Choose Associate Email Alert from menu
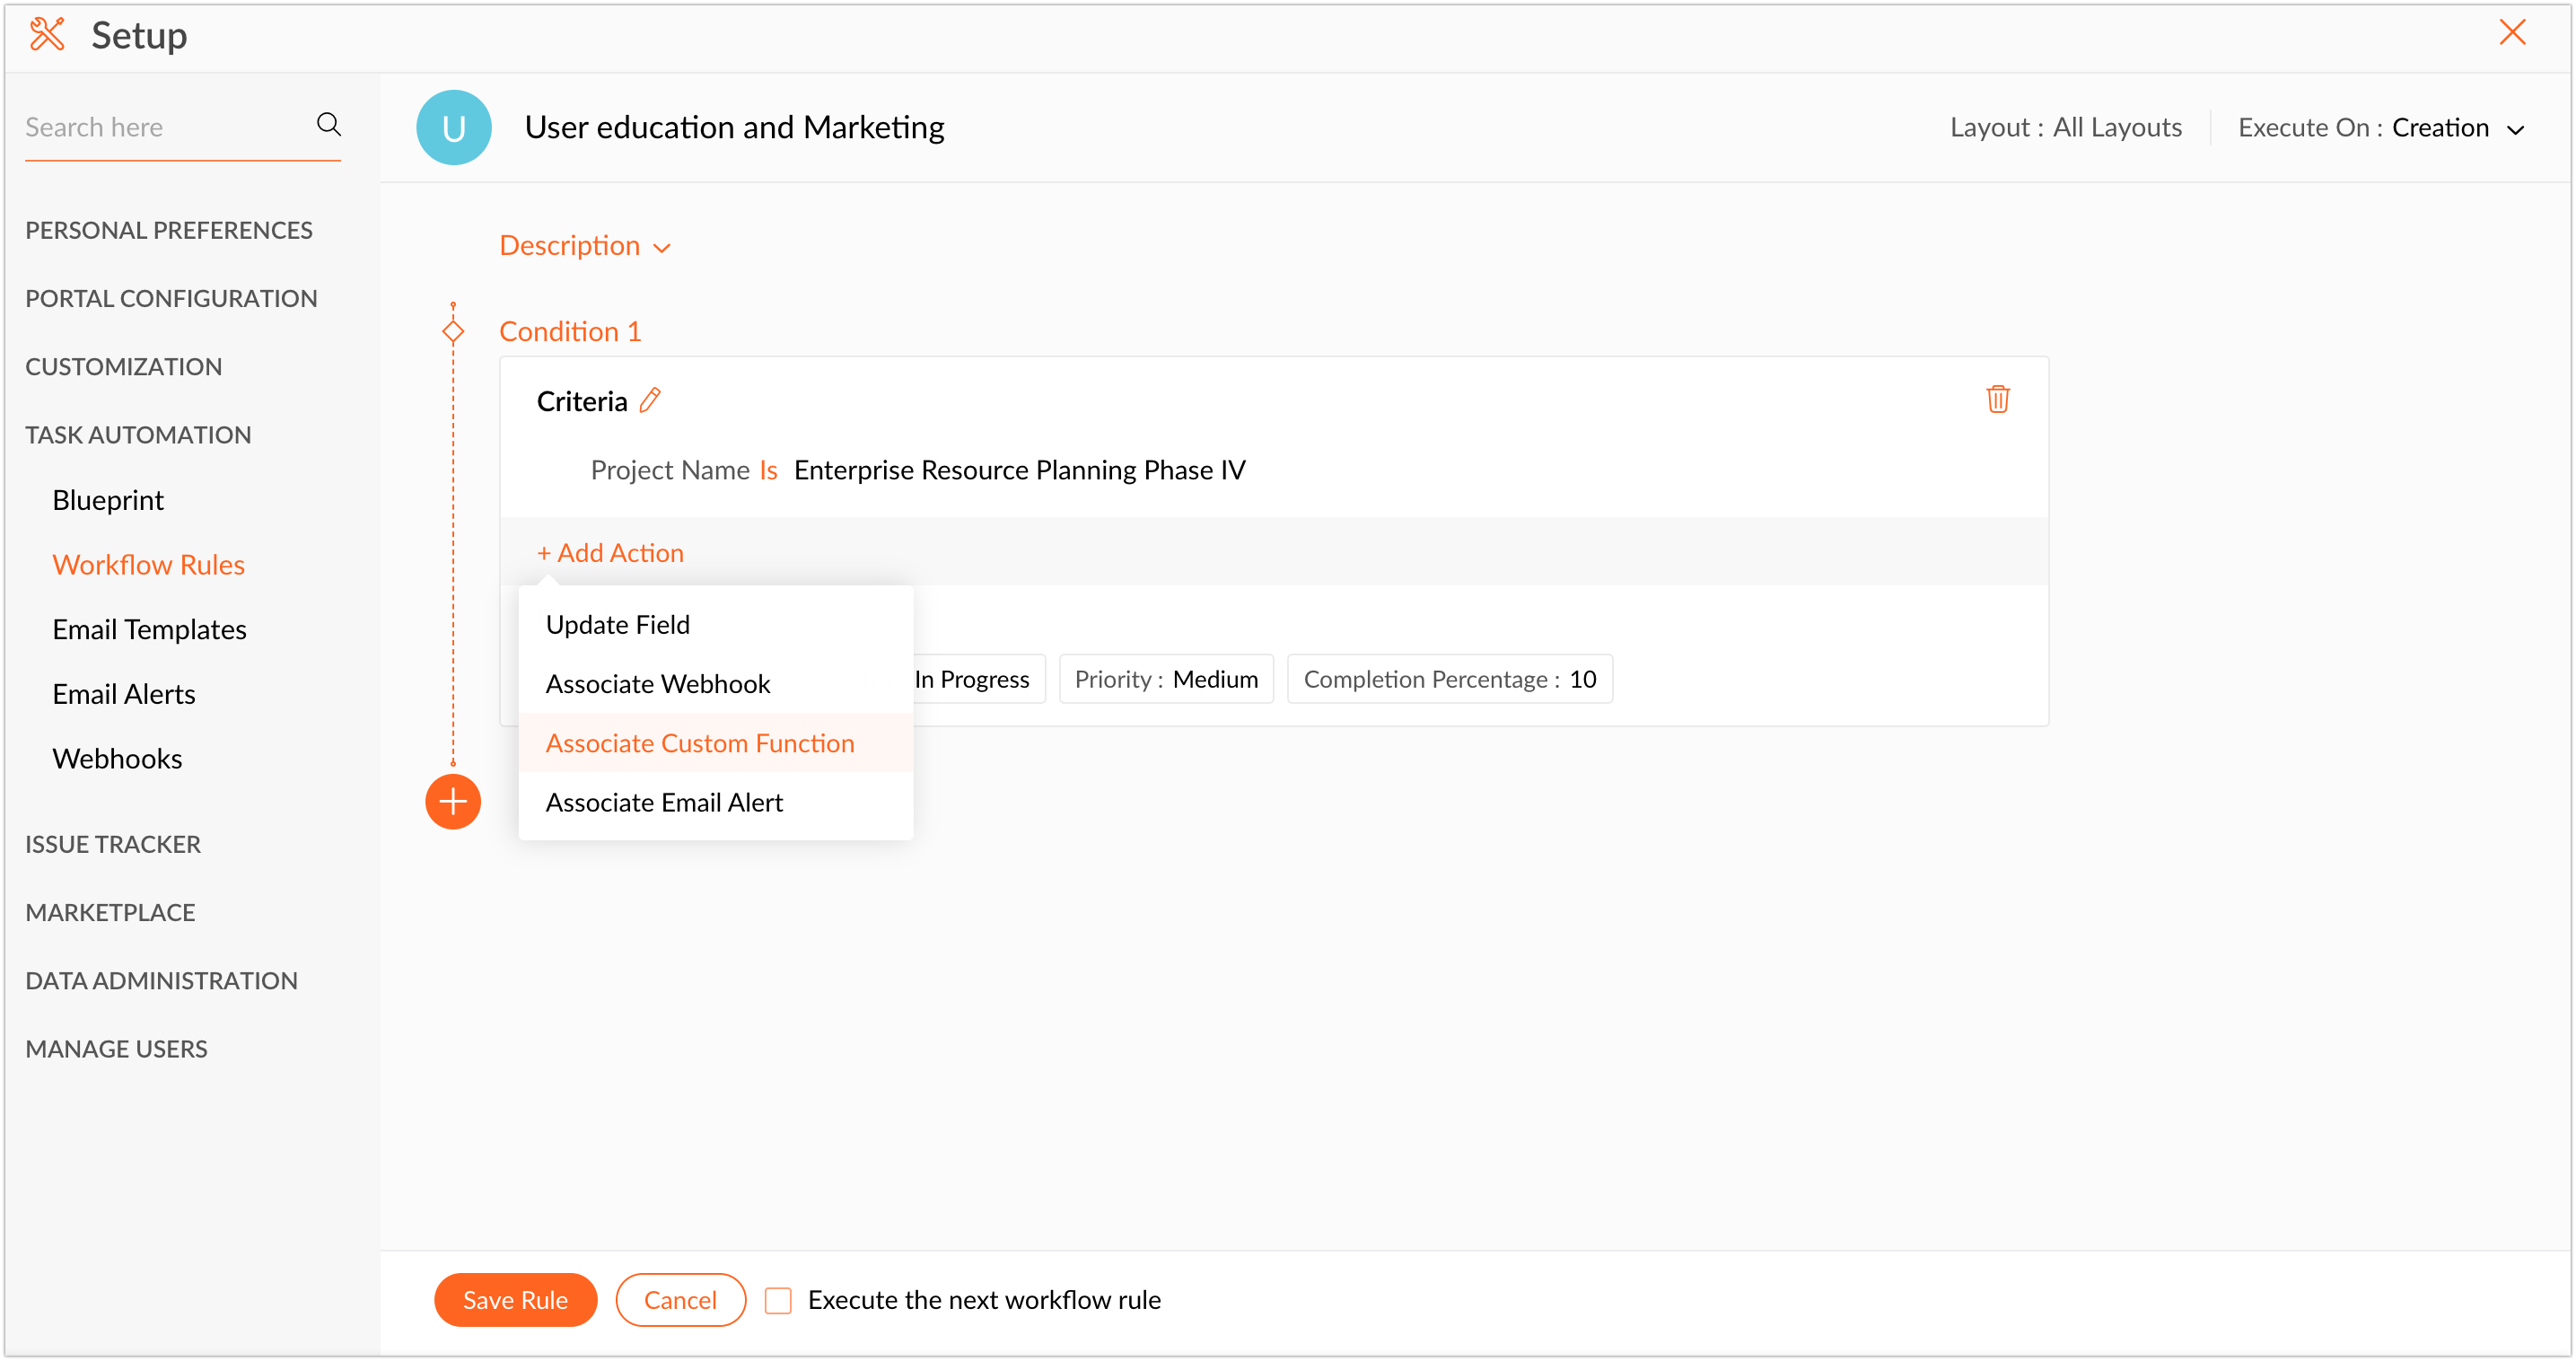 pos(664,802)
